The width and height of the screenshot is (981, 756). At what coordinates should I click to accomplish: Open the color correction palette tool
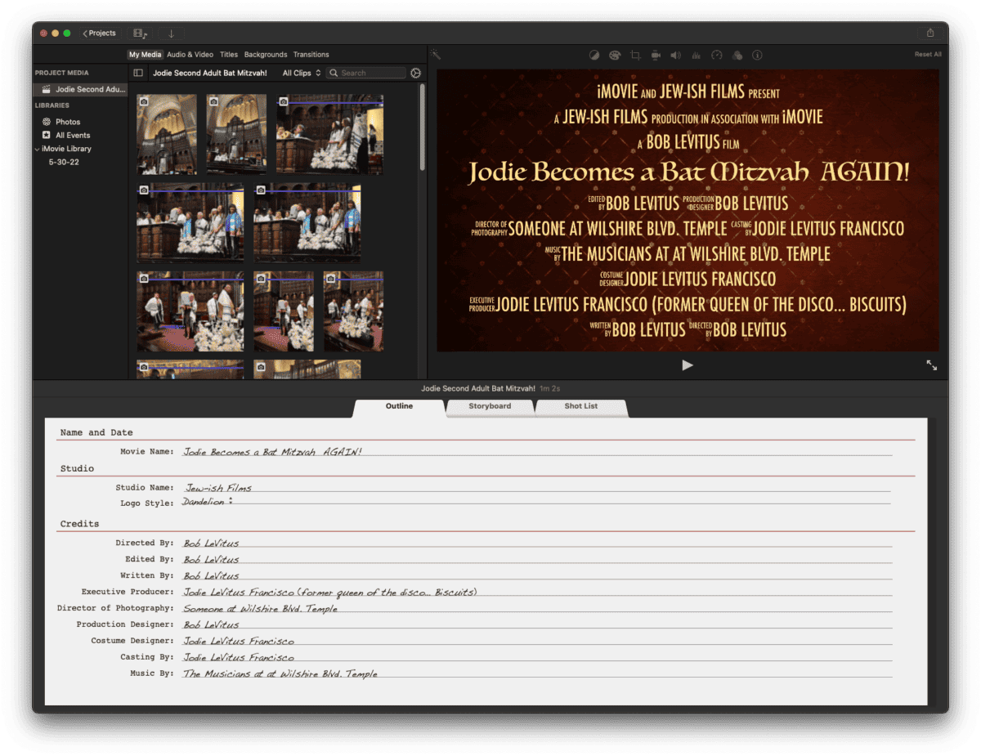(615, 55)
